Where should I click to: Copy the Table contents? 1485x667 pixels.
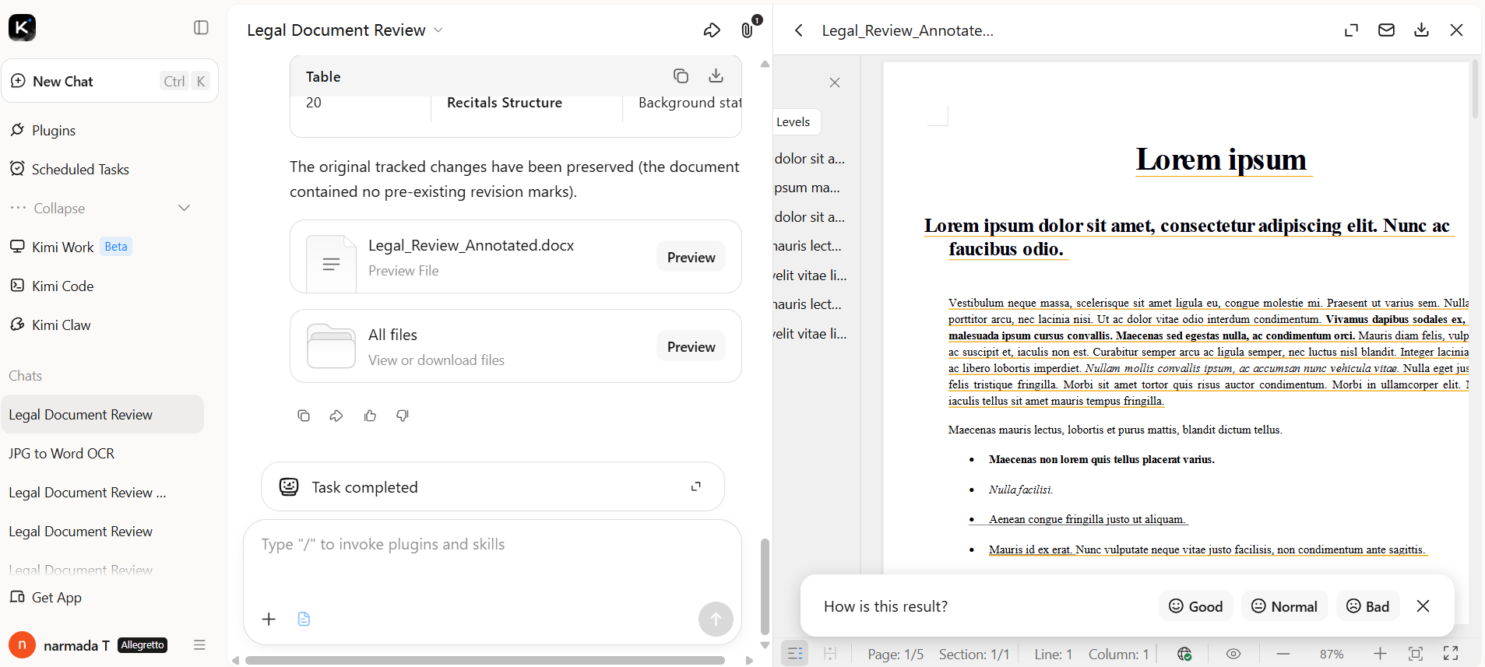tap(681, 75)
